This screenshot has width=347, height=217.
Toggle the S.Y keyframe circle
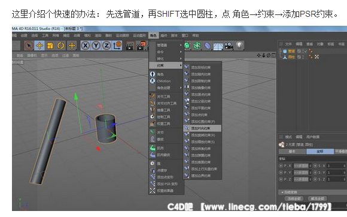(x=315, y=173)
